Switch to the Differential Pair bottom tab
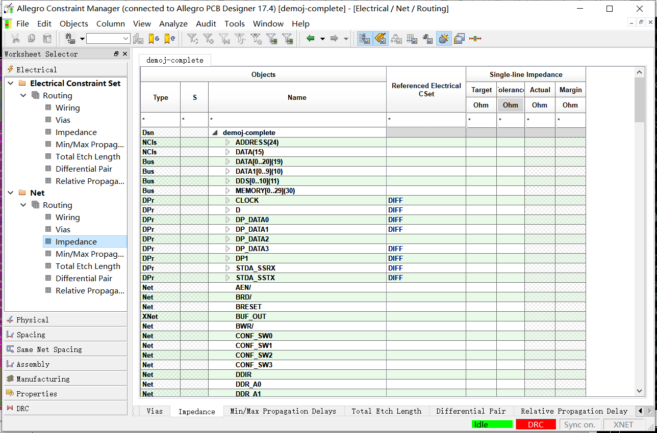 point(471,411)
